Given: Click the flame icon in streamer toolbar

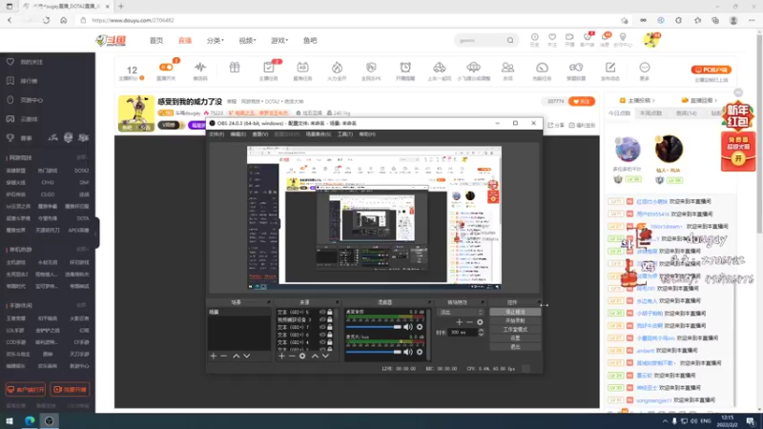Looking at the screenshot, I should pos(337,67).
